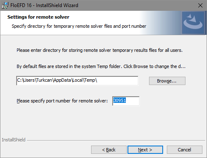Screen dimensions: 207x158
Task: Click the 'Please specify port number' label
Action: pos(62,101)
